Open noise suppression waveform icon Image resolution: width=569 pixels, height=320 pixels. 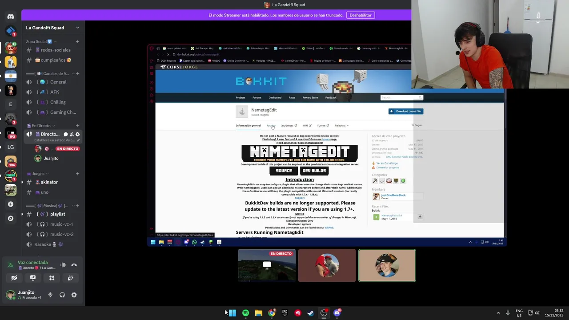coord(63,265)
